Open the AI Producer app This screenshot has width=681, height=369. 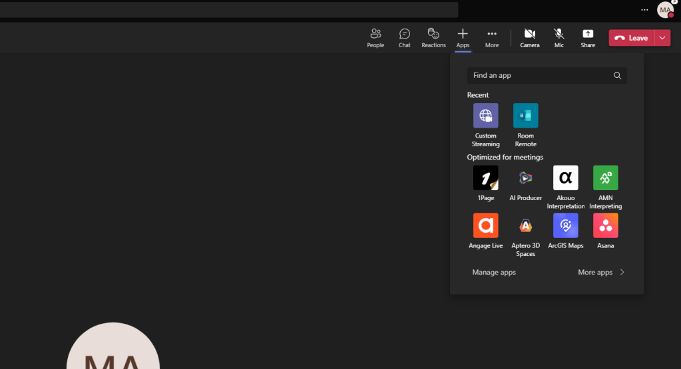point(525,178)
